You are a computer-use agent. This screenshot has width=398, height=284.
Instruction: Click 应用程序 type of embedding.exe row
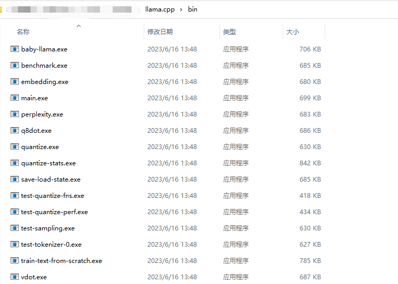[x=236, y=82]
